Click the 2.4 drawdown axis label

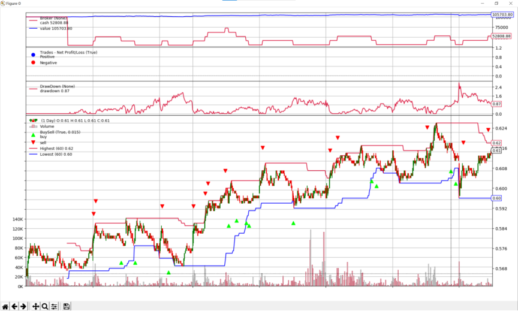[498, 87]
